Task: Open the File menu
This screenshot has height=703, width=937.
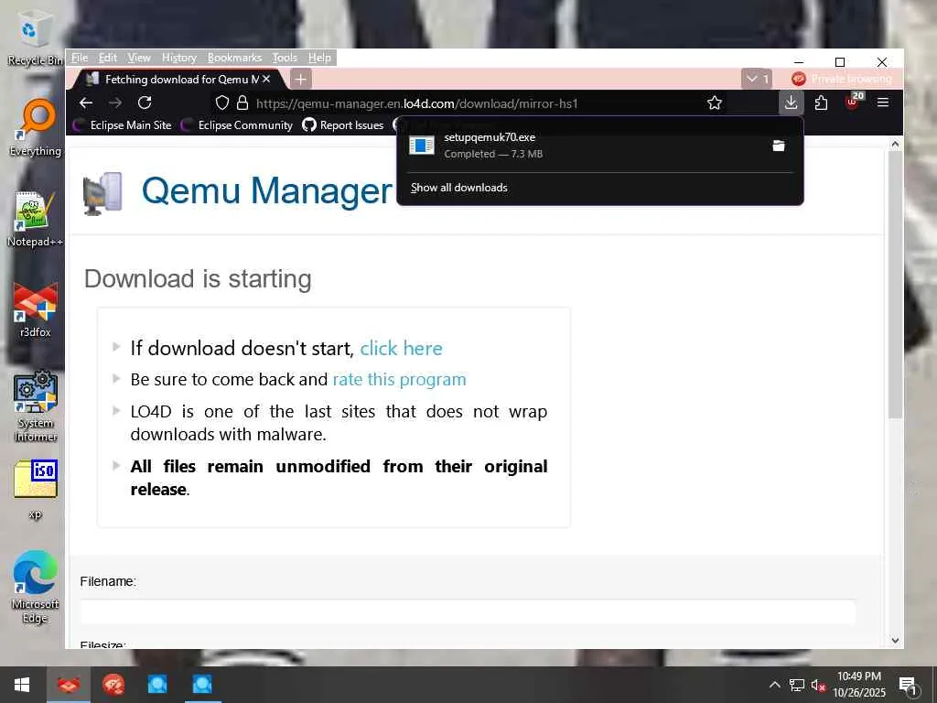Action: point(80,58)
